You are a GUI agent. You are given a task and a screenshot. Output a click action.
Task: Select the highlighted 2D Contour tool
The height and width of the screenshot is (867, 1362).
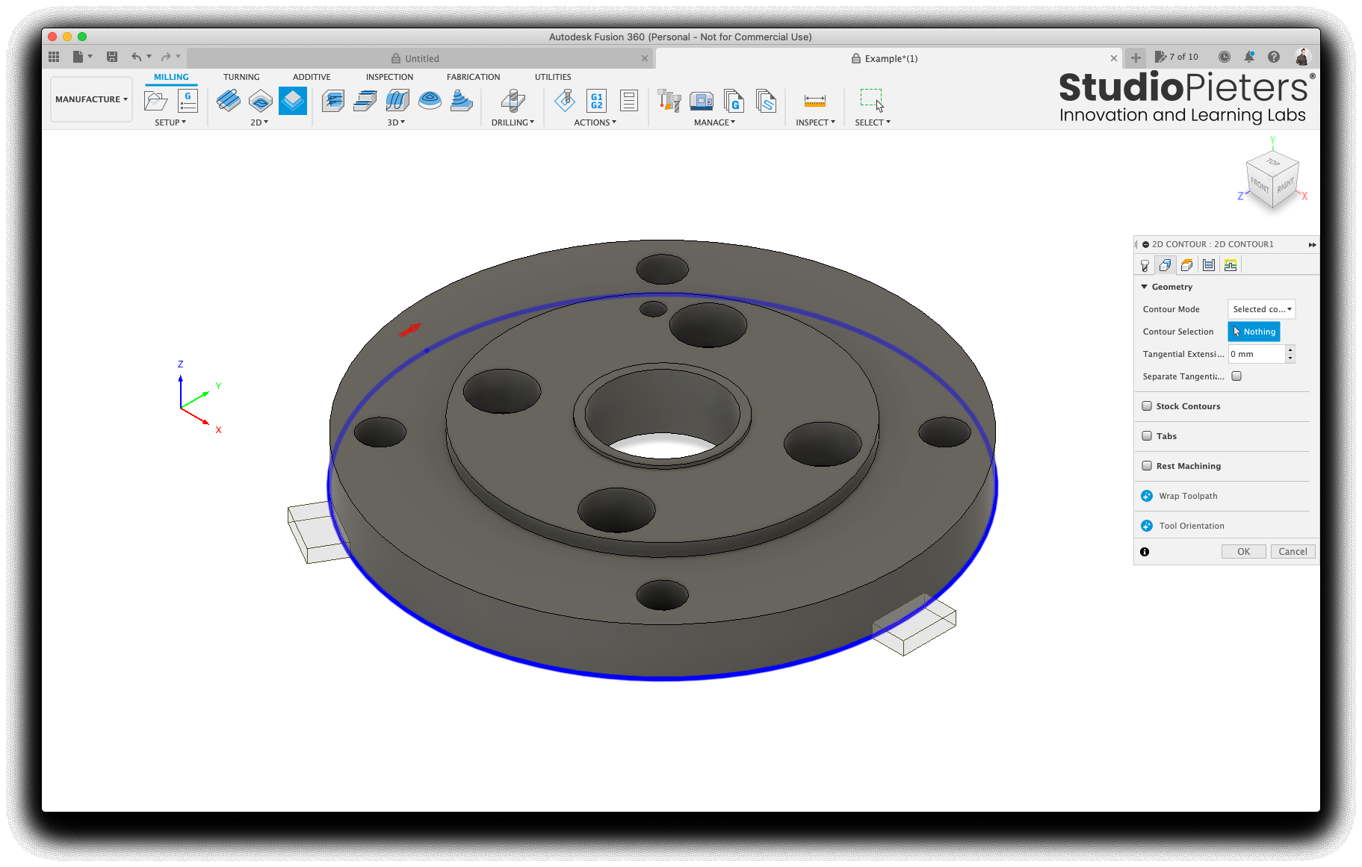click(x=293, y=101)
